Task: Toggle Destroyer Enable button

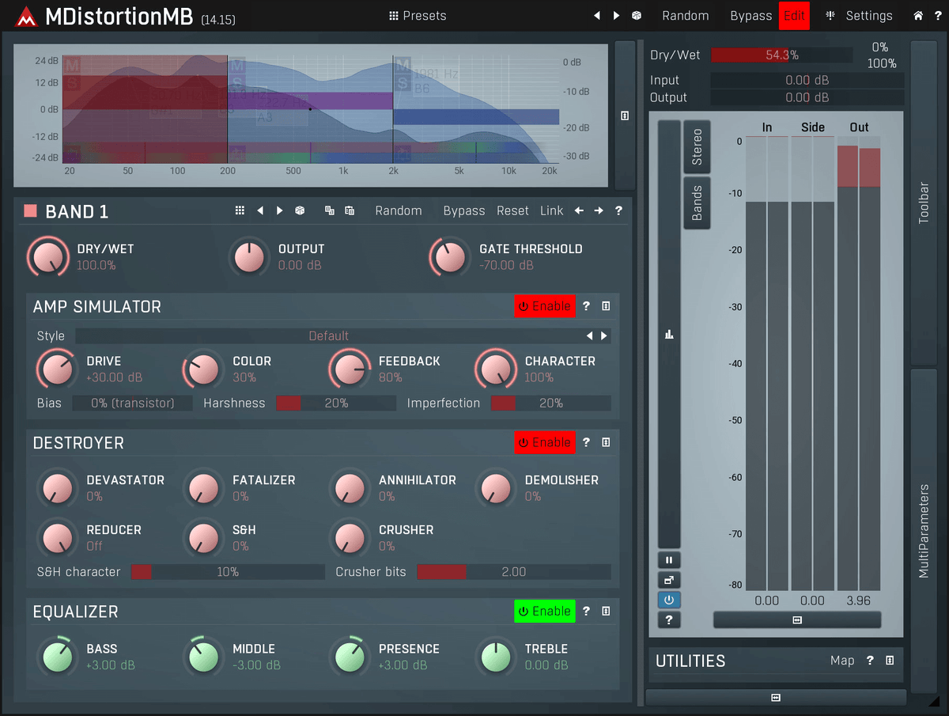Action: [544, 442]
